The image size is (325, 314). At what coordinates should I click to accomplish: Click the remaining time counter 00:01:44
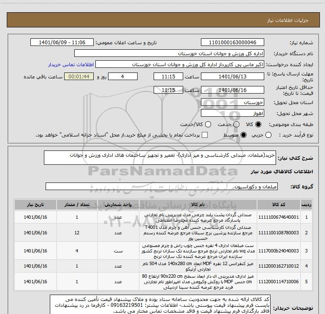tap(79, 76)
